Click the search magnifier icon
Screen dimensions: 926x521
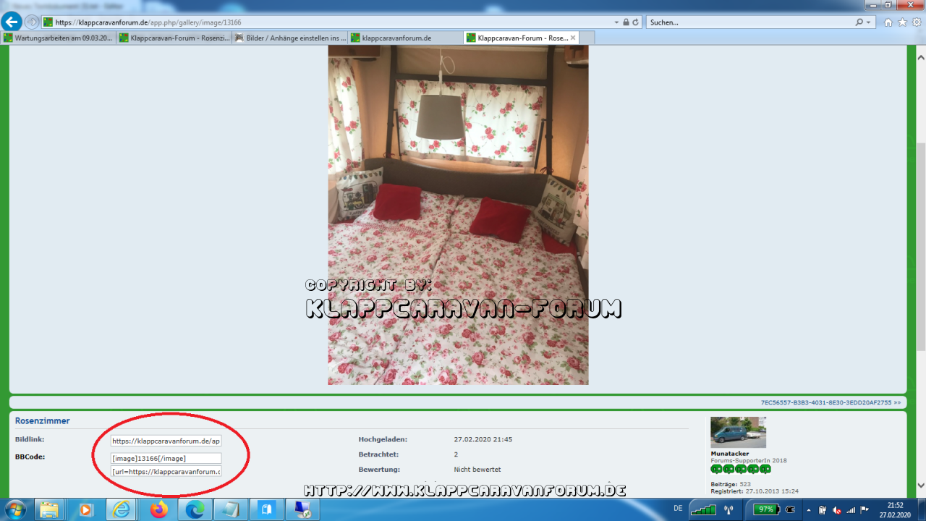[859, 22]
